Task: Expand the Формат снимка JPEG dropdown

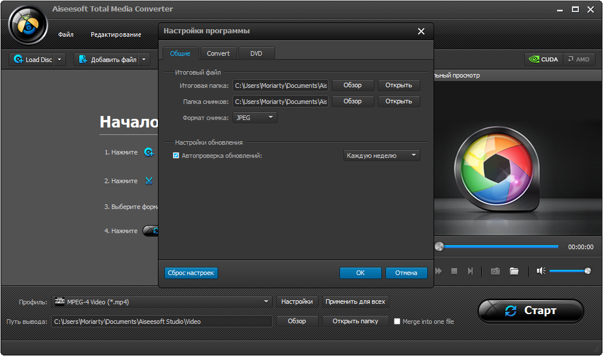Action: [254, 118]
